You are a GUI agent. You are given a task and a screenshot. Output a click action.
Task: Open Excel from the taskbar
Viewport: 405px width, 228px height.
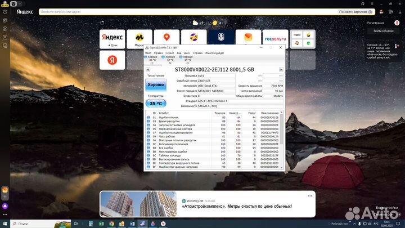[101, 223]
